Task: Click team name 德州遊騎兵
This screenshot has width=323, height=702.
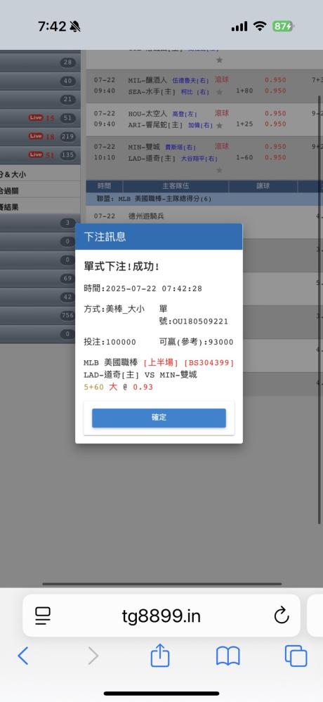Action: [146, 216]
